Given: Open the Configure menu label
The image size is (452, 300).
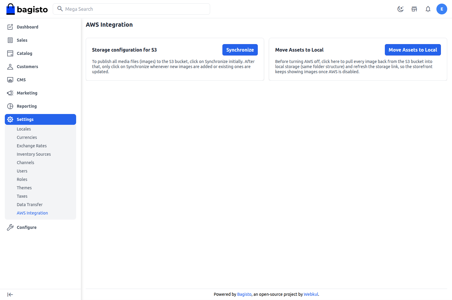Looking at the screenshot, I should pos(27,227).
